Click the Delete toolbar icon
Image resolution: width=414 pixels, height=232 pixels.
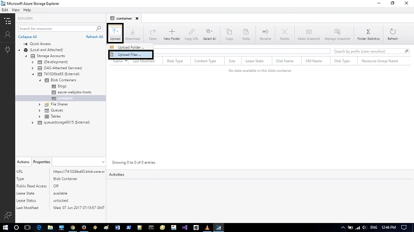click(285, 34)
